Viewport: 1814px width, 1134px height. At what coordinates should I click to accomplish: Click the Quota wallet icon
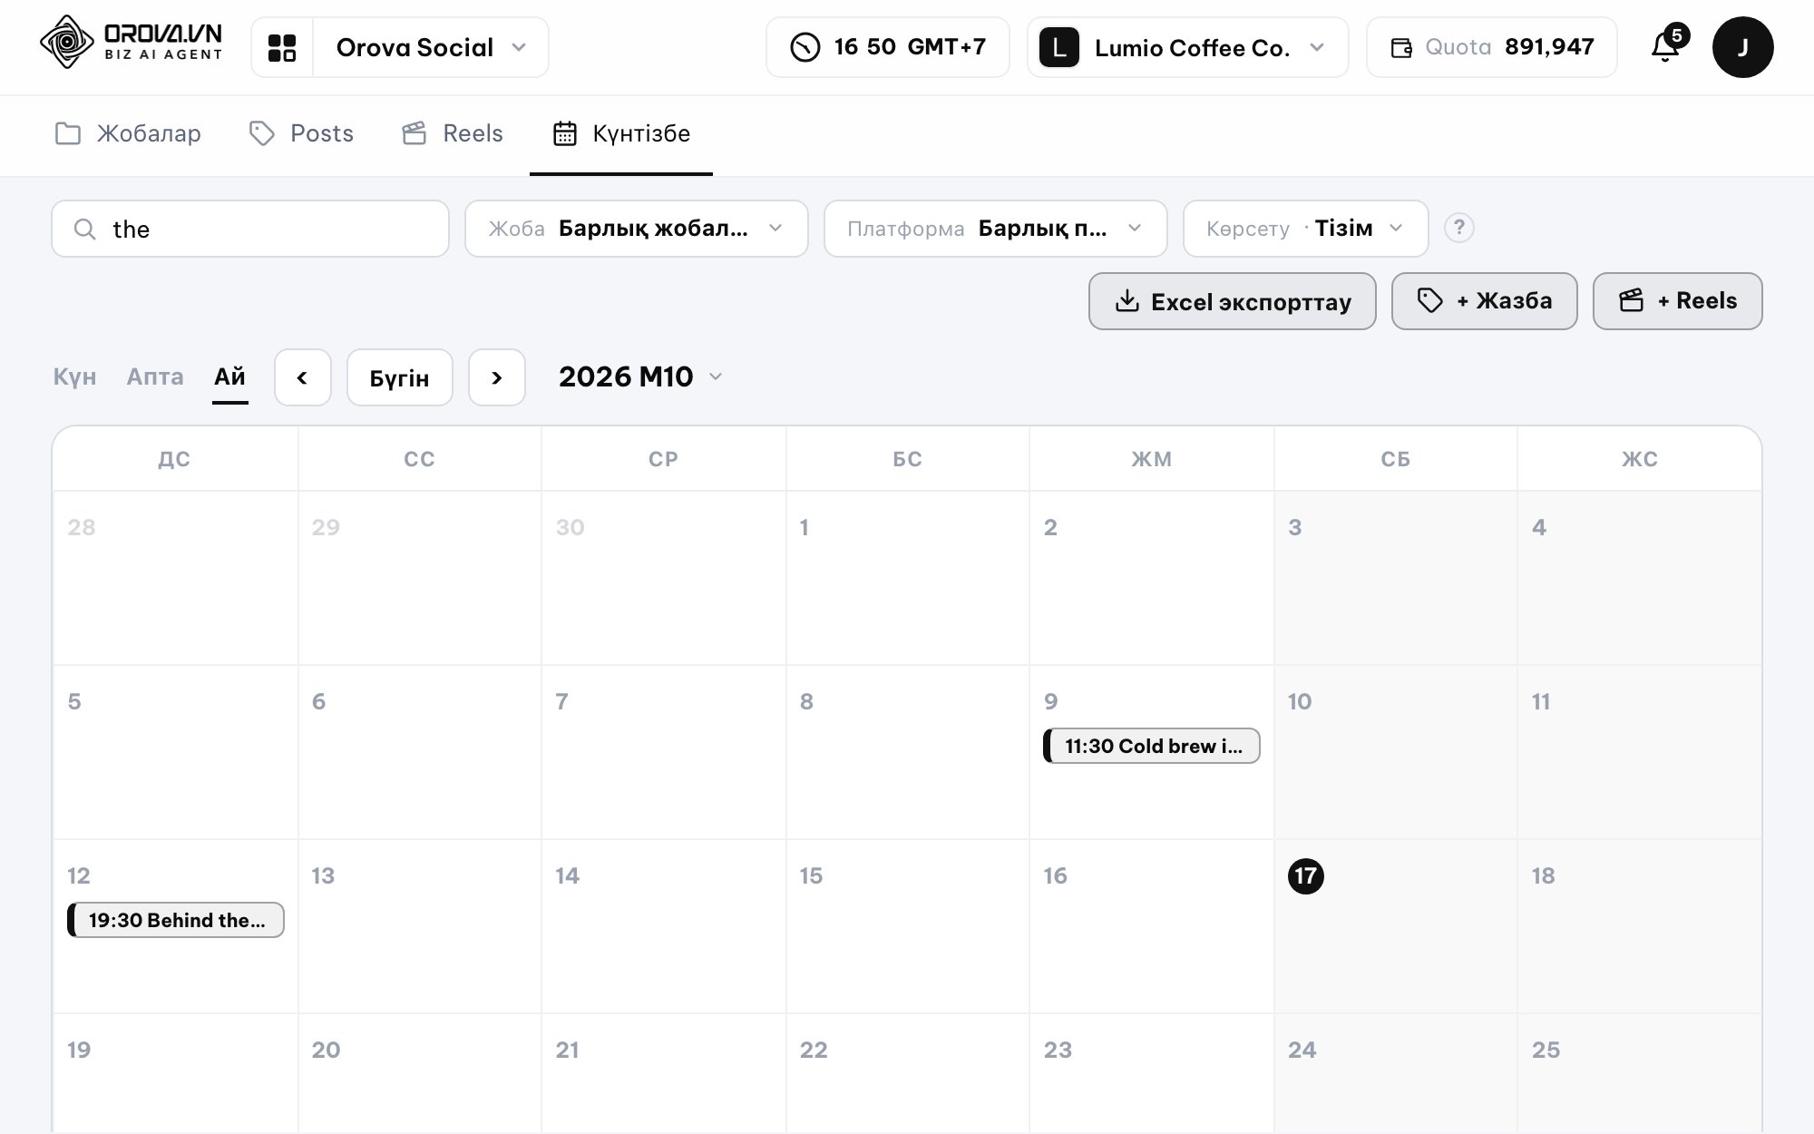point(1401,48)
